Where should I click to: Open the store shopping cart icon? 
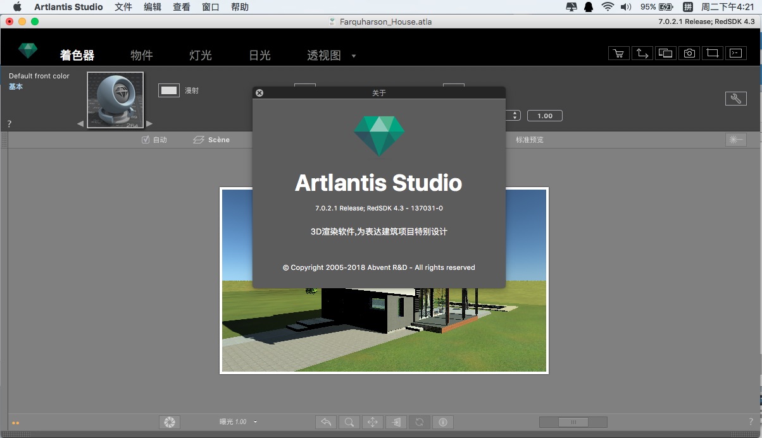tap(618, 53)
